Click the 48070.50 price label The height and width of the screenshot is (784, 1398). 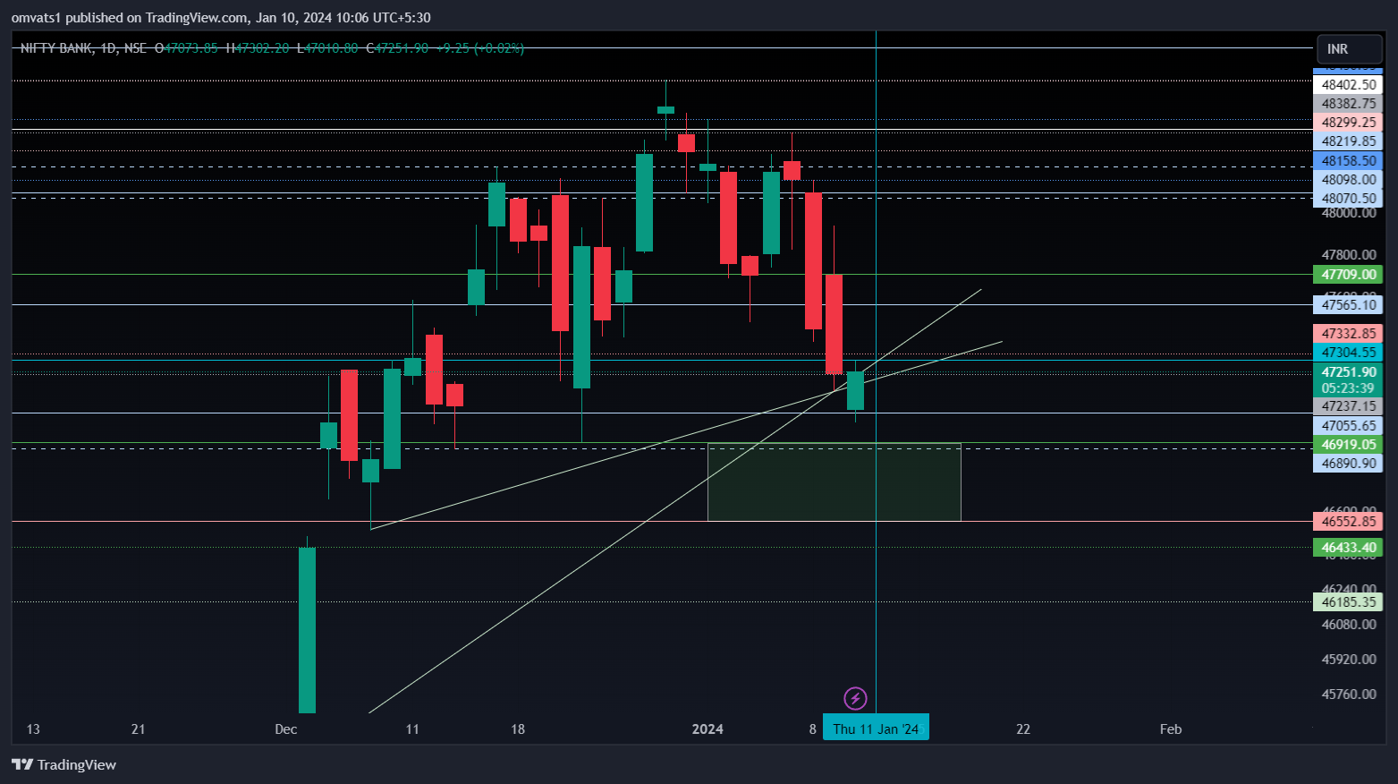coord(1348,199)
